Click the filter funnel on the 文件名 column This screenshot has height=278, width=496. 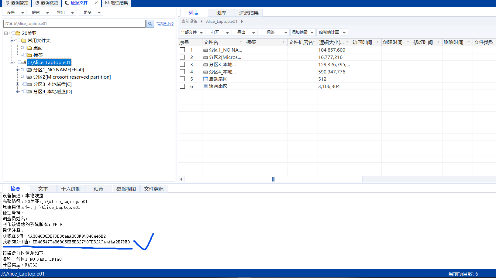pos(240,42)
